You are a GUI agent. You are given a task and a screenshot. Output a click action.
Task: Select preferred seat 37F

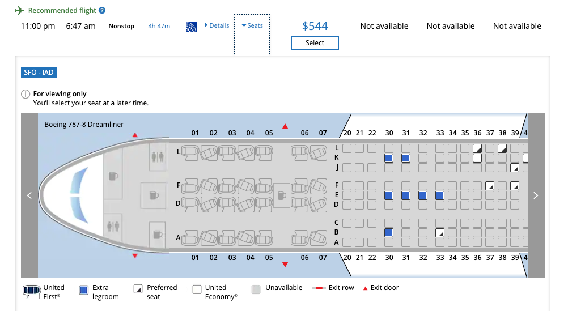(490, 186)
